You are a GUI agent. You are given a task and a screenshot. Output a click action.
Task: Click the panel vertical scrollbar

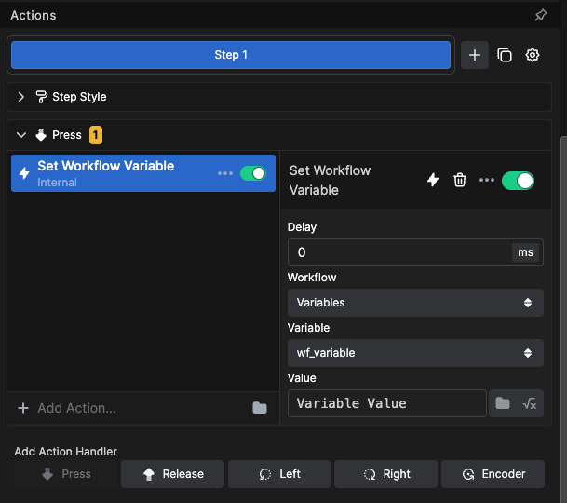[x=563, y=319]
